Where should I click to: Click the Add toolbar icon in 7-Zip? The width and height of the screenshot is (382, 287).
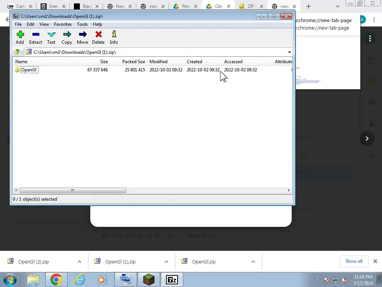[x=20, y=37]
